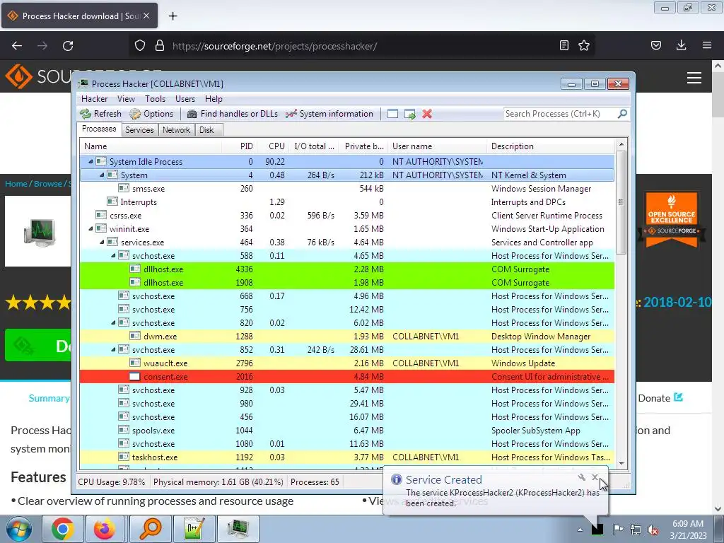
Task: Select the csrss.exe process row
Action: (x=346, y=215)
